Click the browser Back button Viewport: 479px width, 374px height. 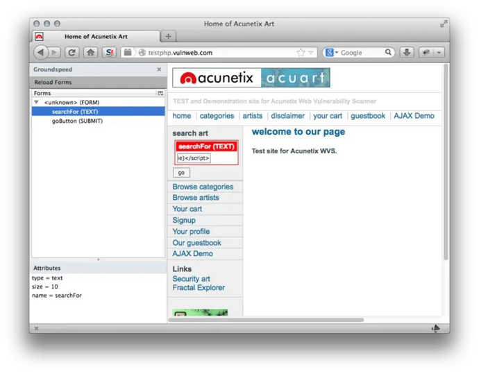40,53
